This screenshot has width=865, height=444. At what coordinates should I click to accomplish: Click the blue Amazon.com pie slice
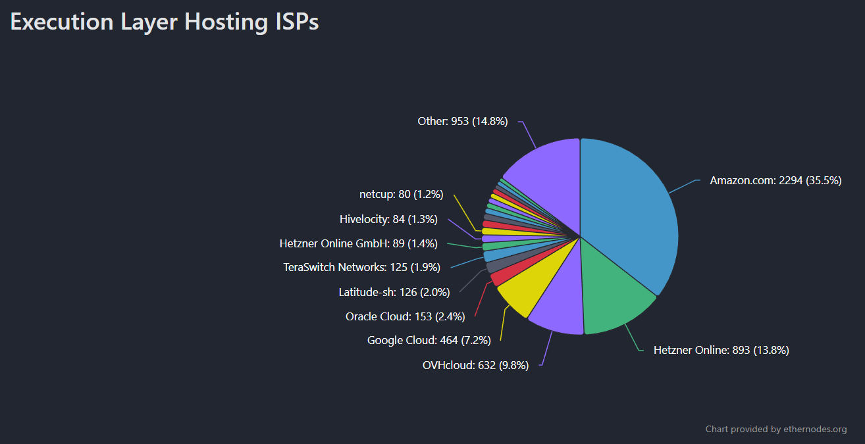click(x=632, y=210)
